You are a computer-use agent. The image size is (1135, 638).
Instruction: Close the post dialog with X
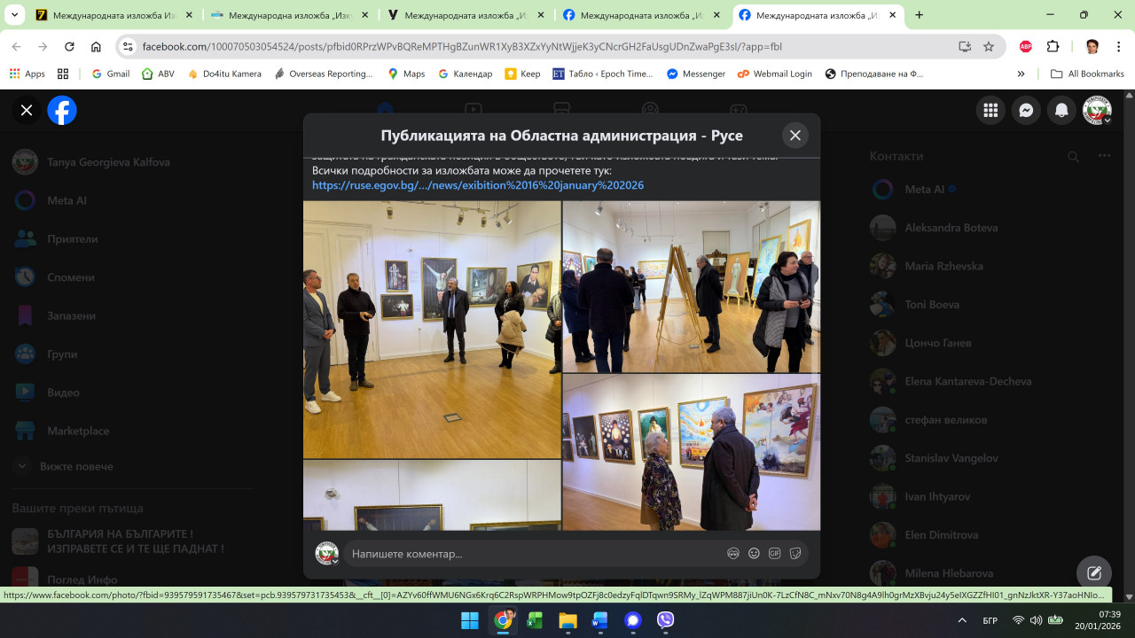pyautogui.click(x=794, y=136)
